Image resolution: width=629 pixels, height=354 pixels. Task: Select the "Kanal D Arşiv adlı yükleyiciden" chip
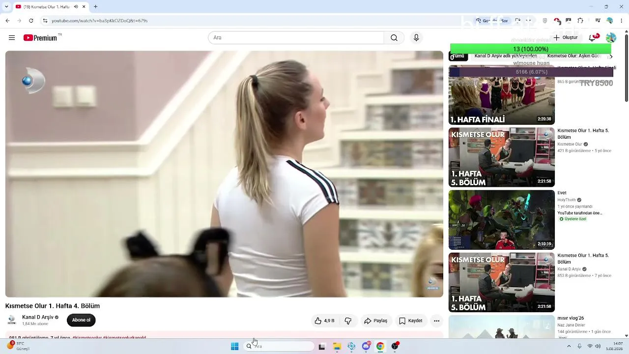pyautogui.click(x=506, y=56)
